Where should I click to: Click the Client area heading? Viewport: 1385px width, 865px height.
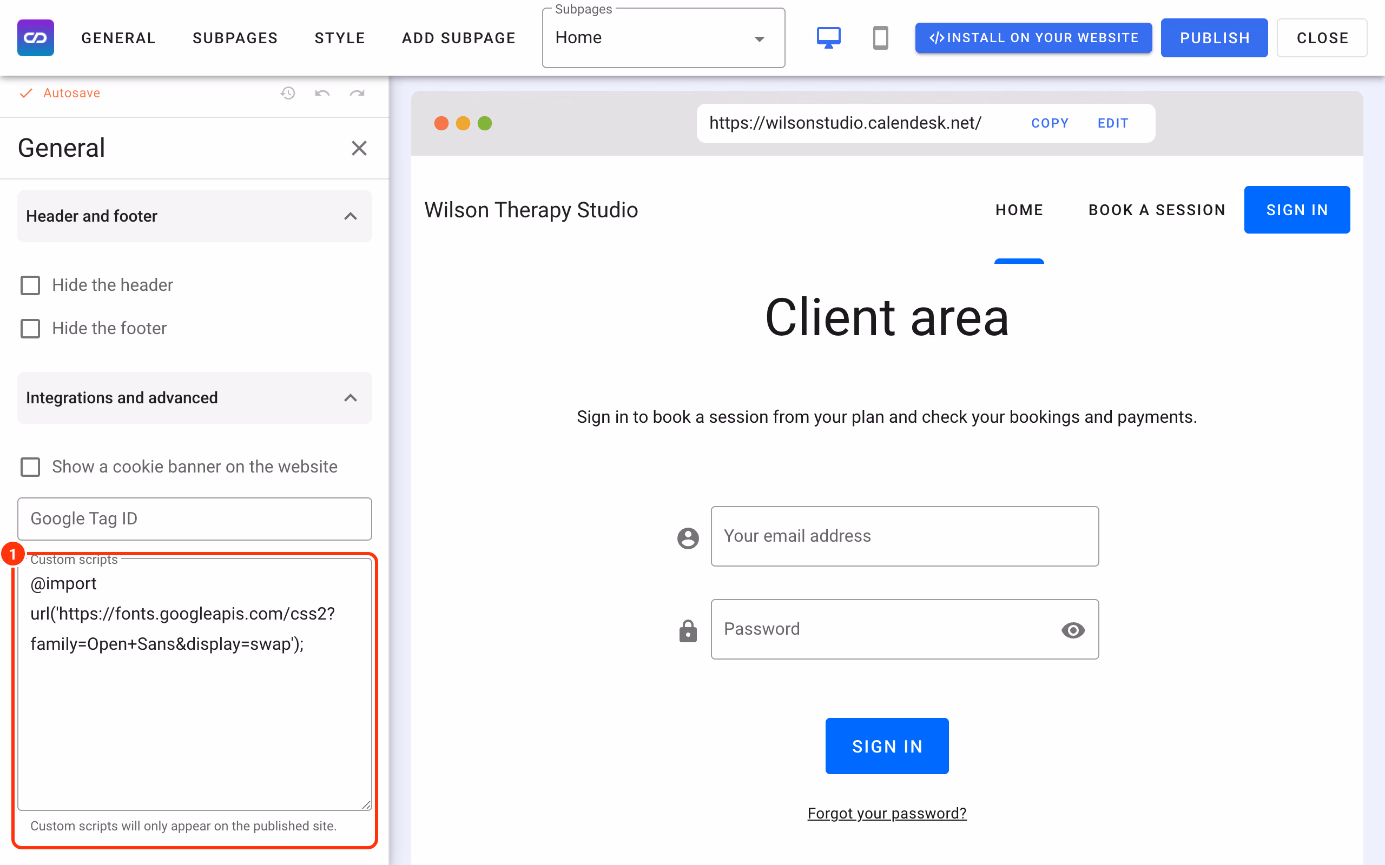coord(887,317)
